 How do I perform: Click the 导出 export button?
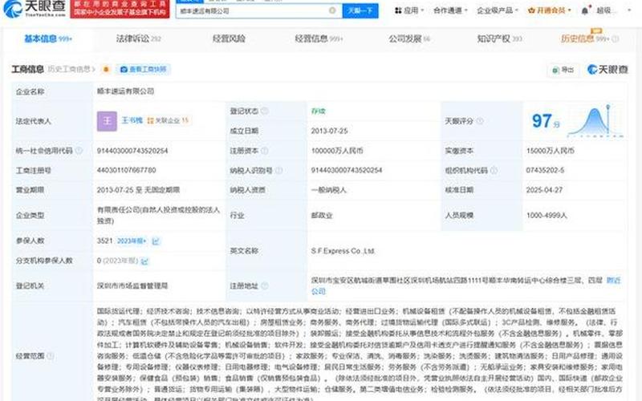[x=563, y=70]
